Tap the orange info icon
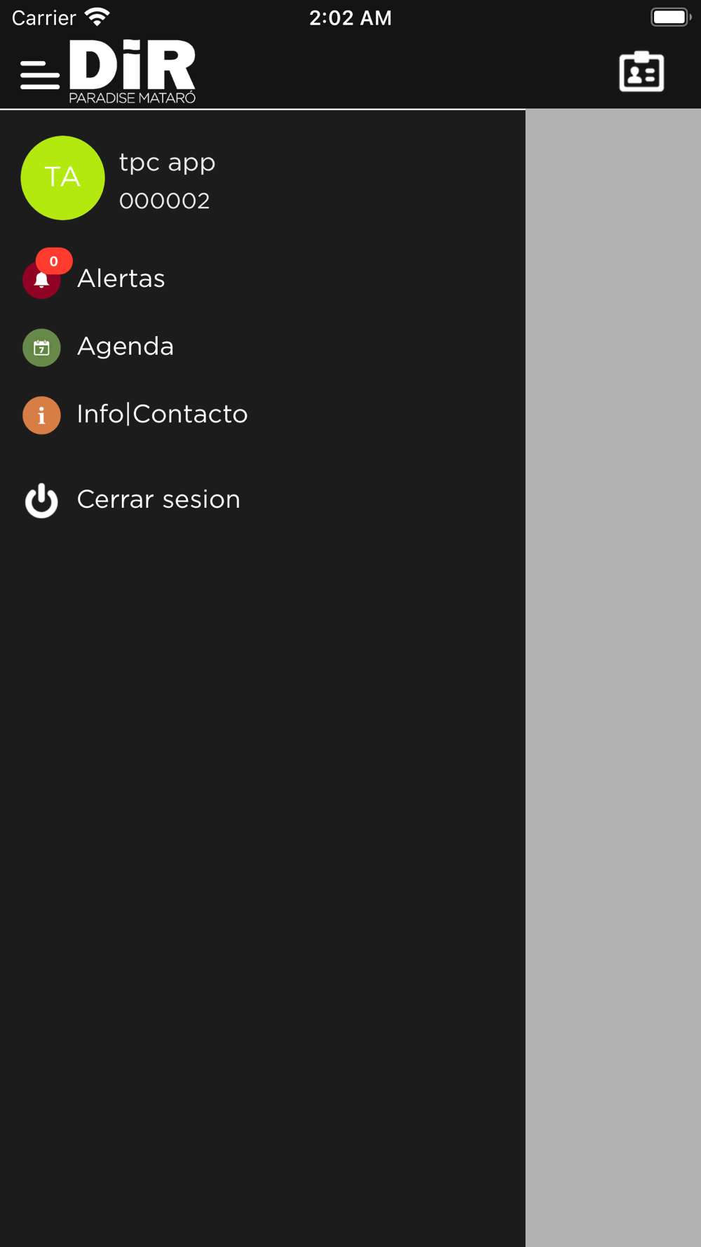Viewport: 701px width, 1247px height. coord(41,415)
